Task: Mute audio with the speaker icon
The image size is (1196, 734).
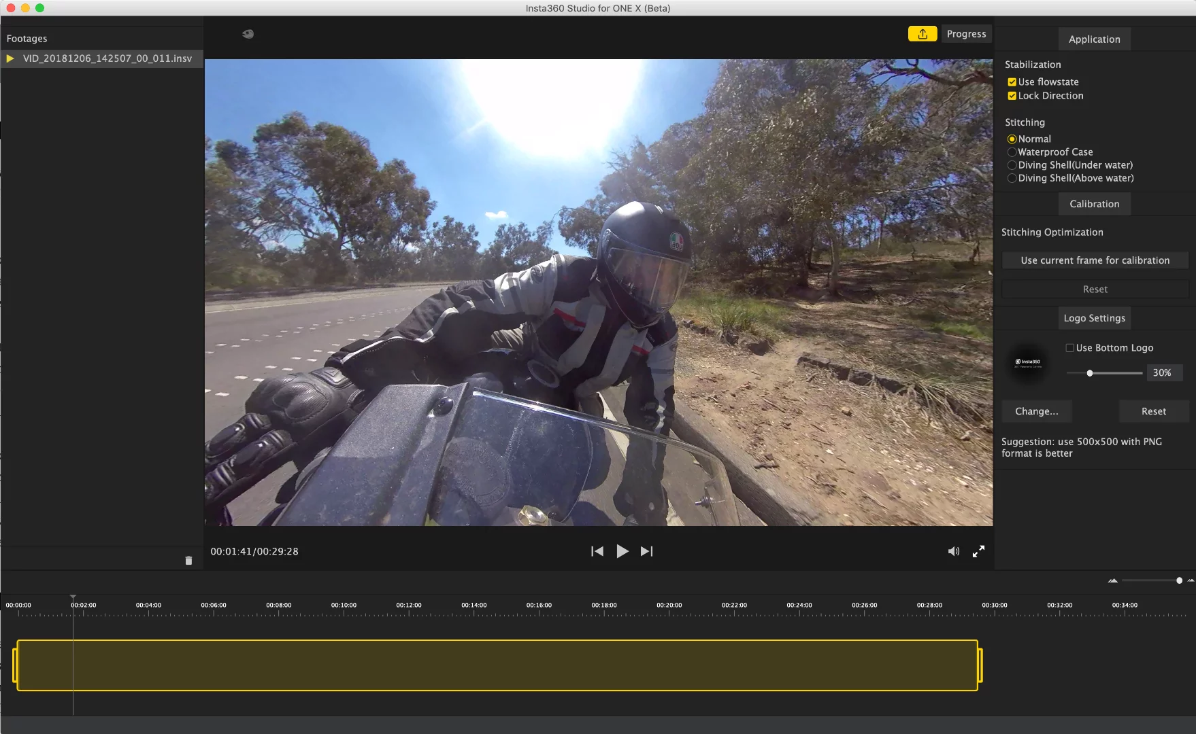Action: point(953,551)
